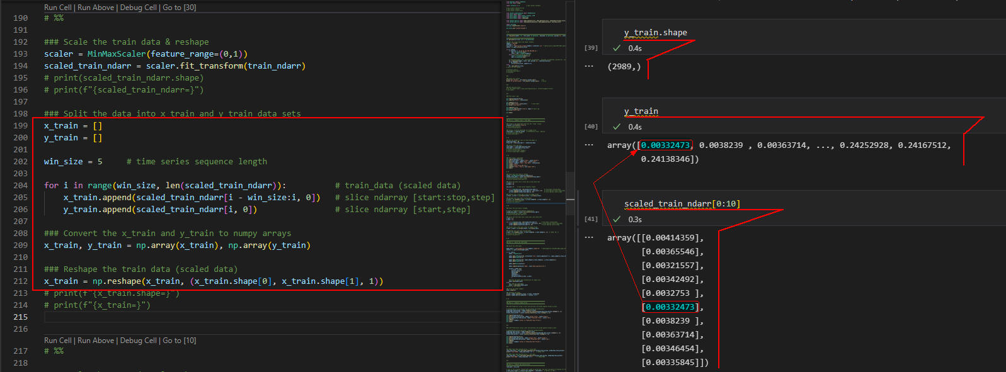The height and width of the screenshot is (372, 1006).
Task: Click Run Cell next to Go to [30]
Action: tap(58, 8)
